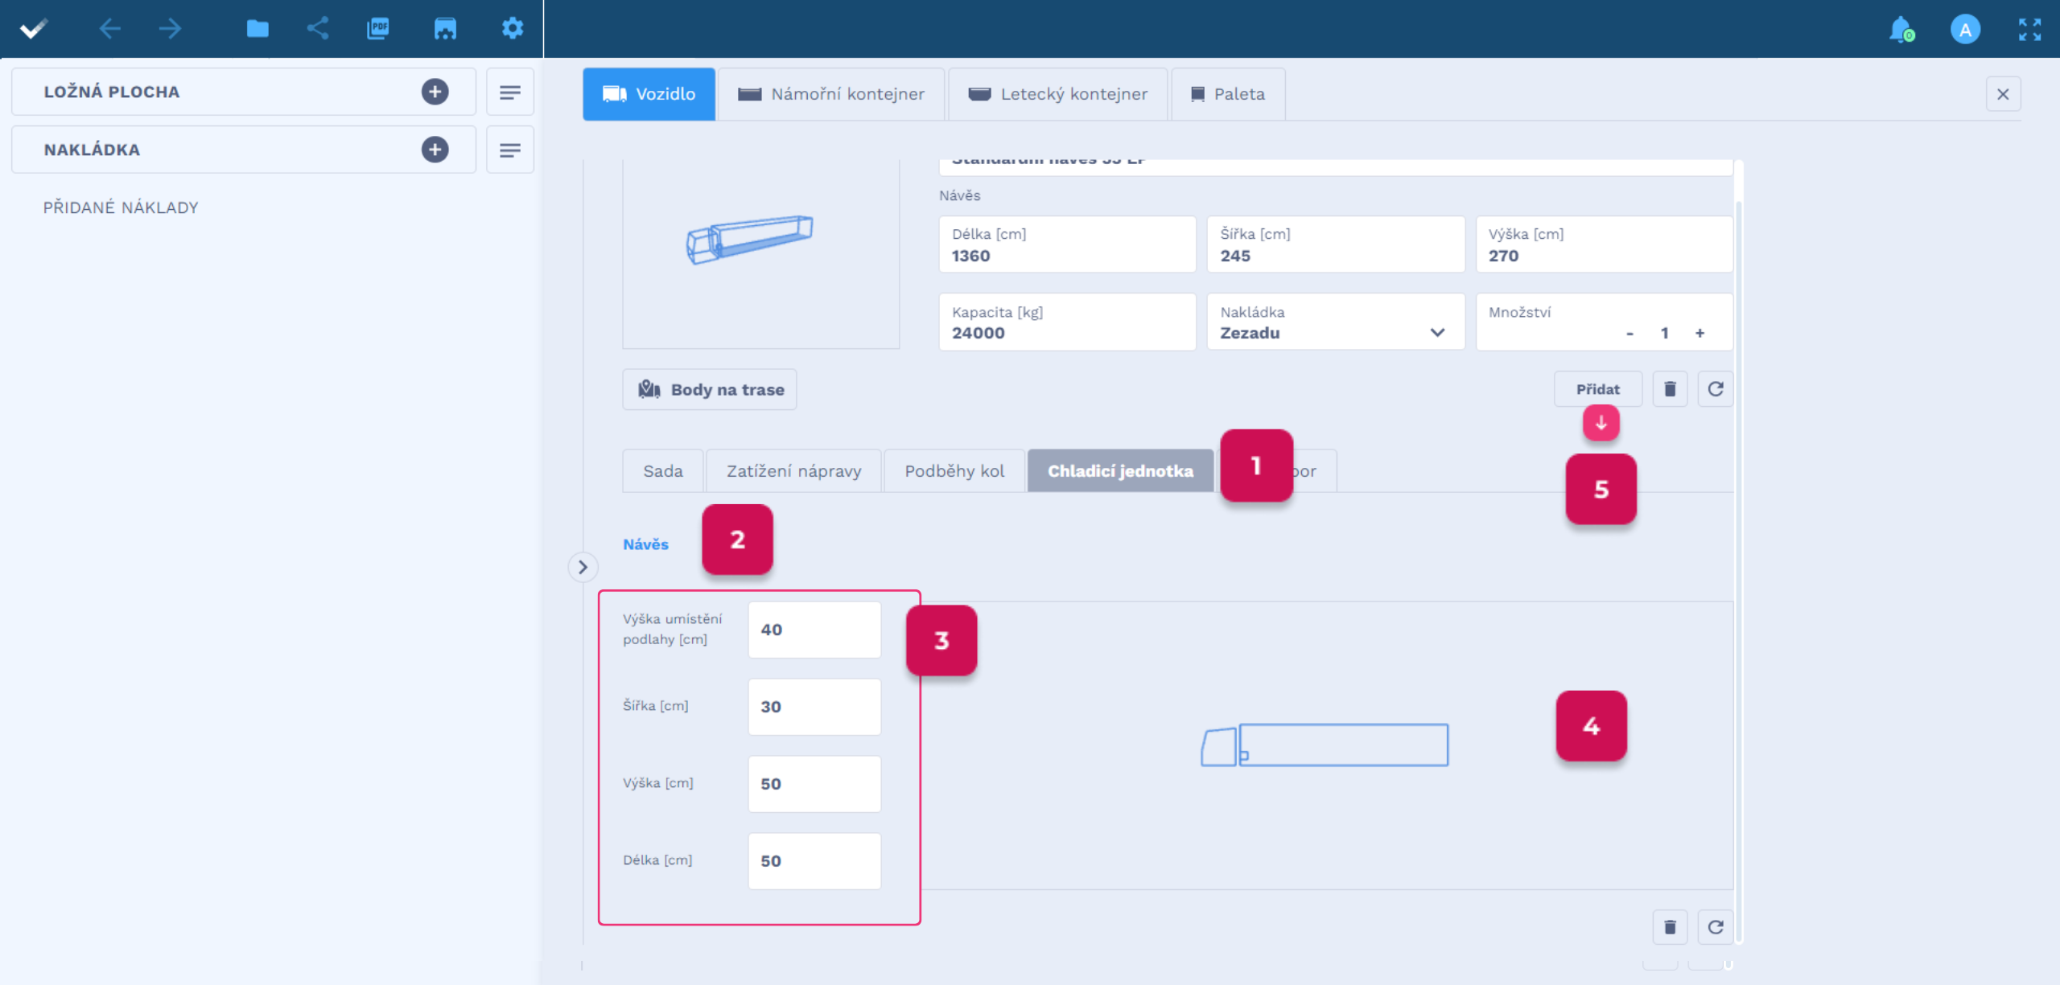Click the Šířka 30 input field
Screen dimensions: 2060x985
tap(814, 707)
